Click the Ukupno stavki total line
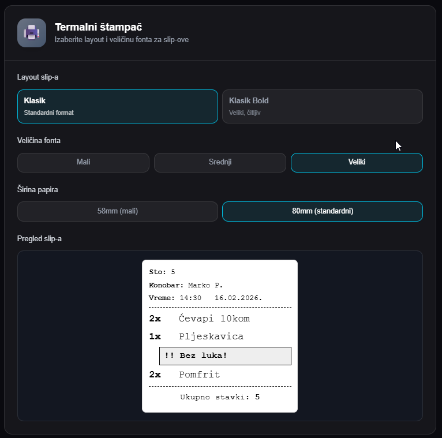 tap(220, 397)
